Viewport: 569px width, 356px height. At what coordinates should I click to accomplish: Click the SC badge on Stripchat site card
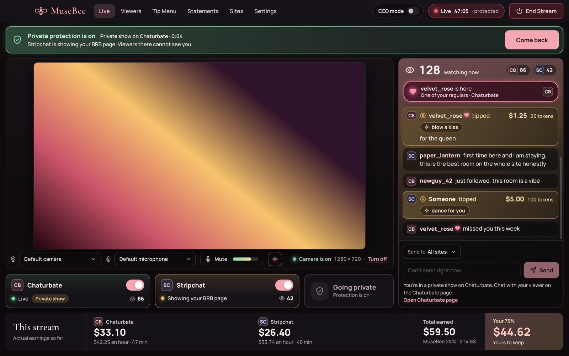coord(167,285)
